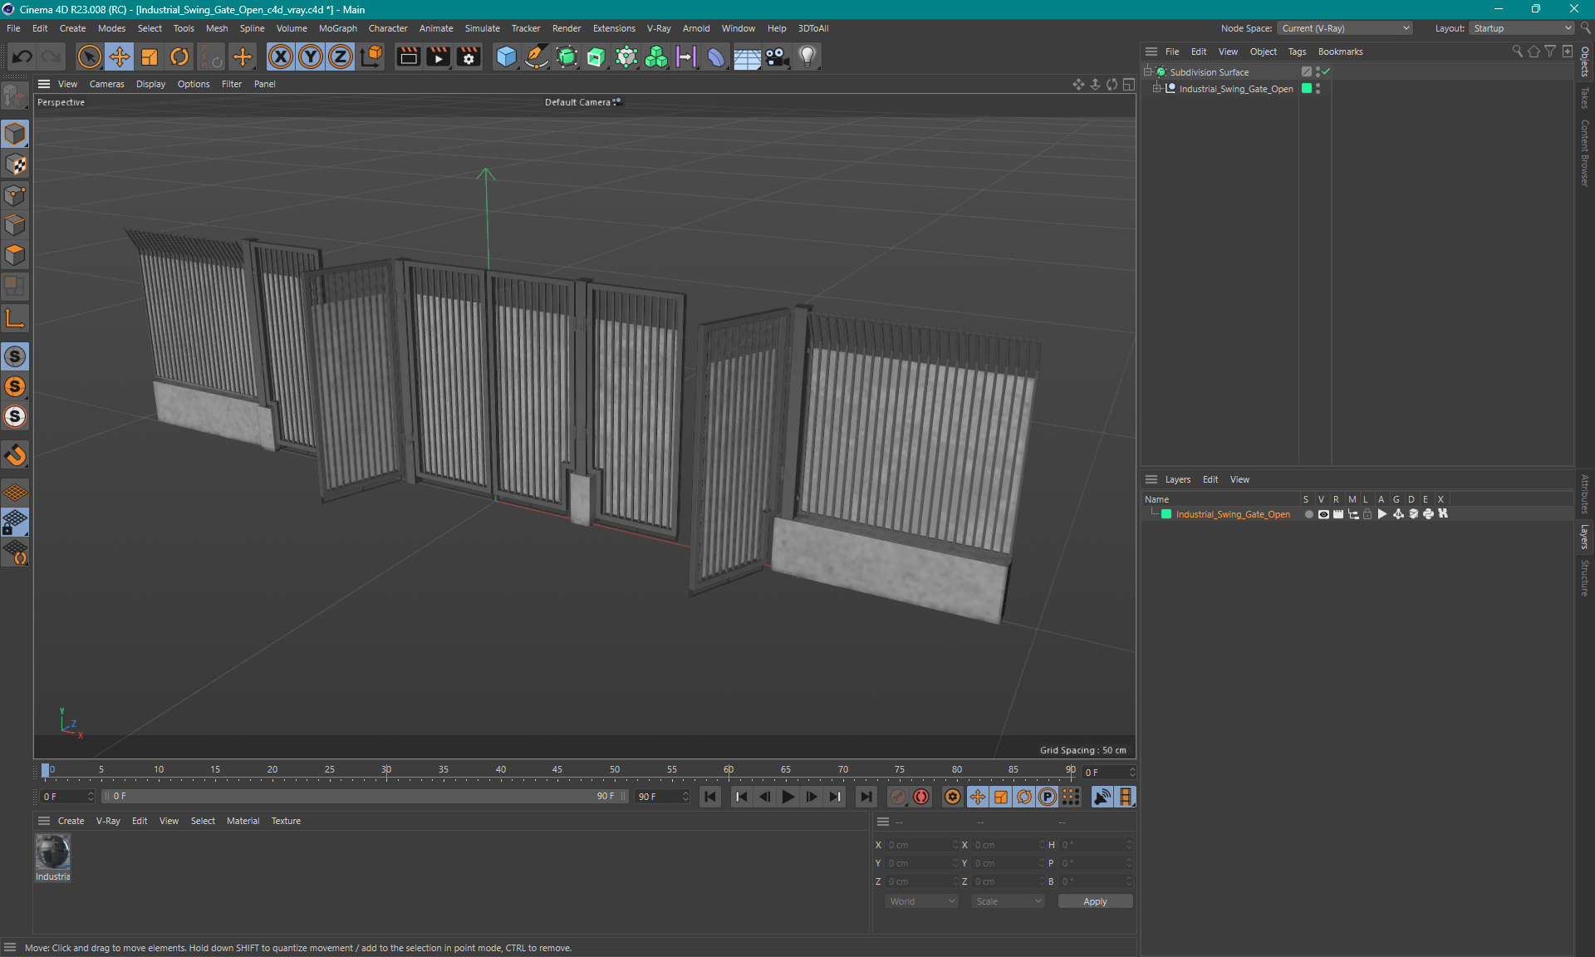Click the X position input field

[x=921, y=845]
